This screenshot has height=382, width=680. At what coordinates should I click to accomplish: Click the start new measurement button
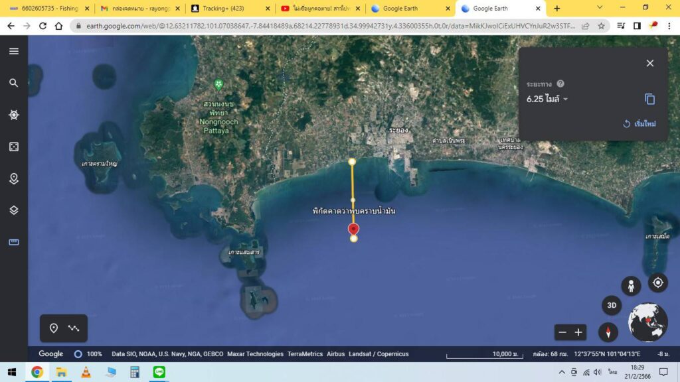tap(640, 124)
